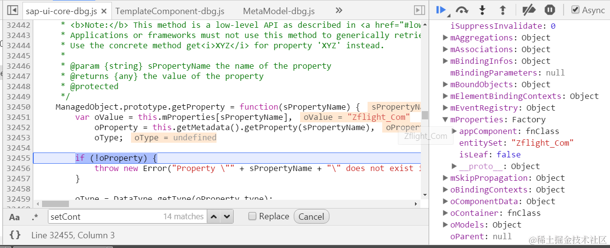Pretty print the source with braces icon

tap(15, 235)
